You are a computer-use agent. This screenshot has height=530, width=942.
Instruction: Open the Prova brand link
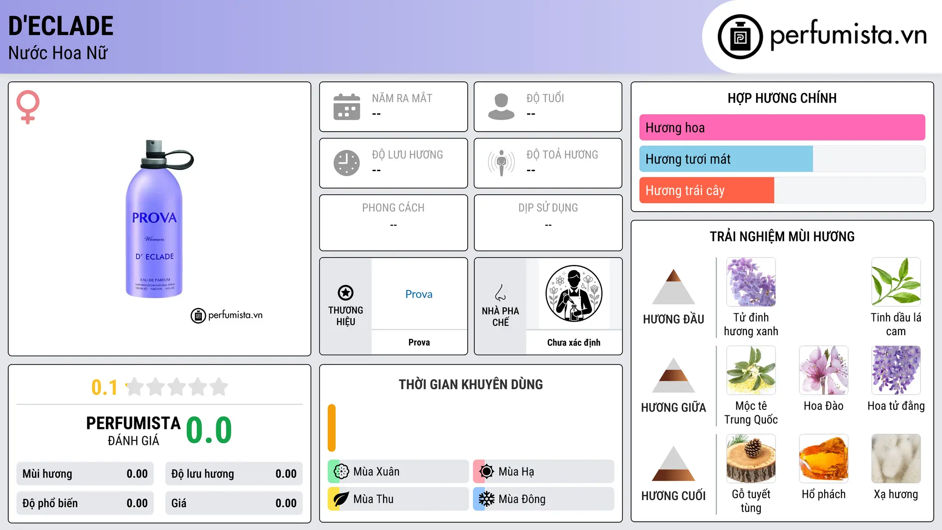(x=419, y=294)
